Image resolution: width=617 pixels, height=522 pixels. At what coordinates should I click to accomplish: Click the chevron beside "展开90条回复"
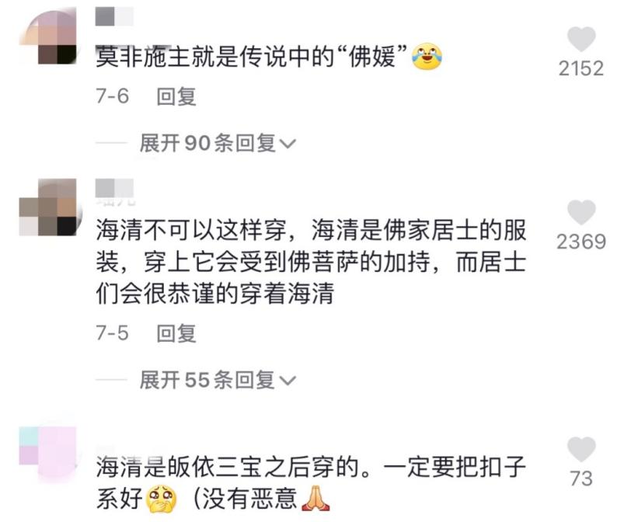(288, 144)
